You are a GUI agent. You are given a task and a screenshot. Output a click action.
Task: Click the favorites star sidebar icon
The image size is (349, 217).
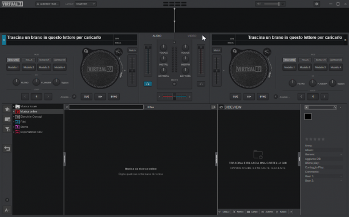click(7, 109)
